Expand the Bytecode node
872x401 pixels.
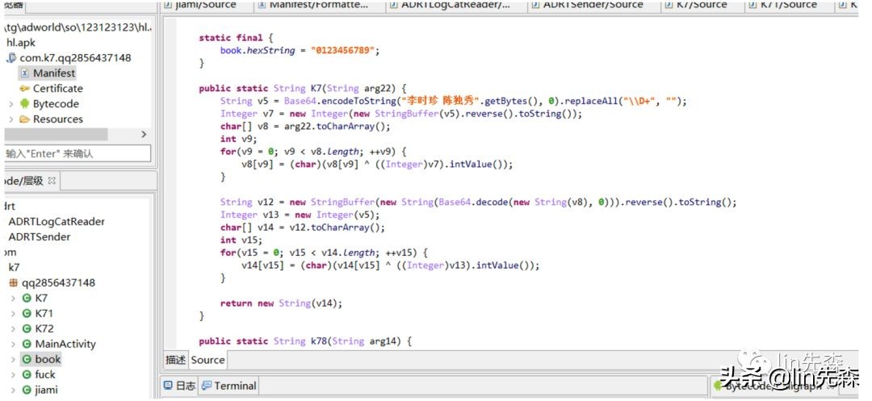[x=11, y=104]
